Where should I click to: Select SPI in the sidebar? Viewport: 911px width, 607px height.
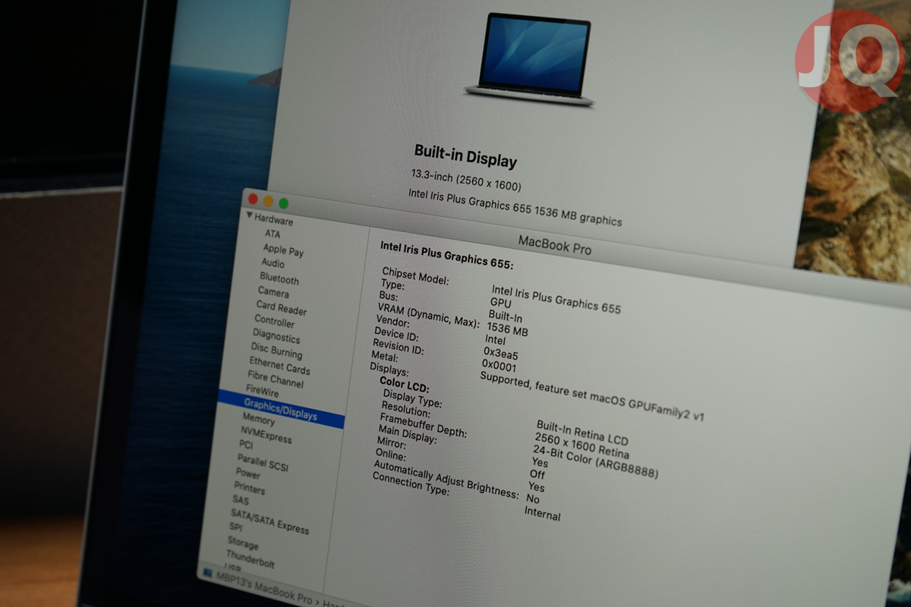[235, 527]
